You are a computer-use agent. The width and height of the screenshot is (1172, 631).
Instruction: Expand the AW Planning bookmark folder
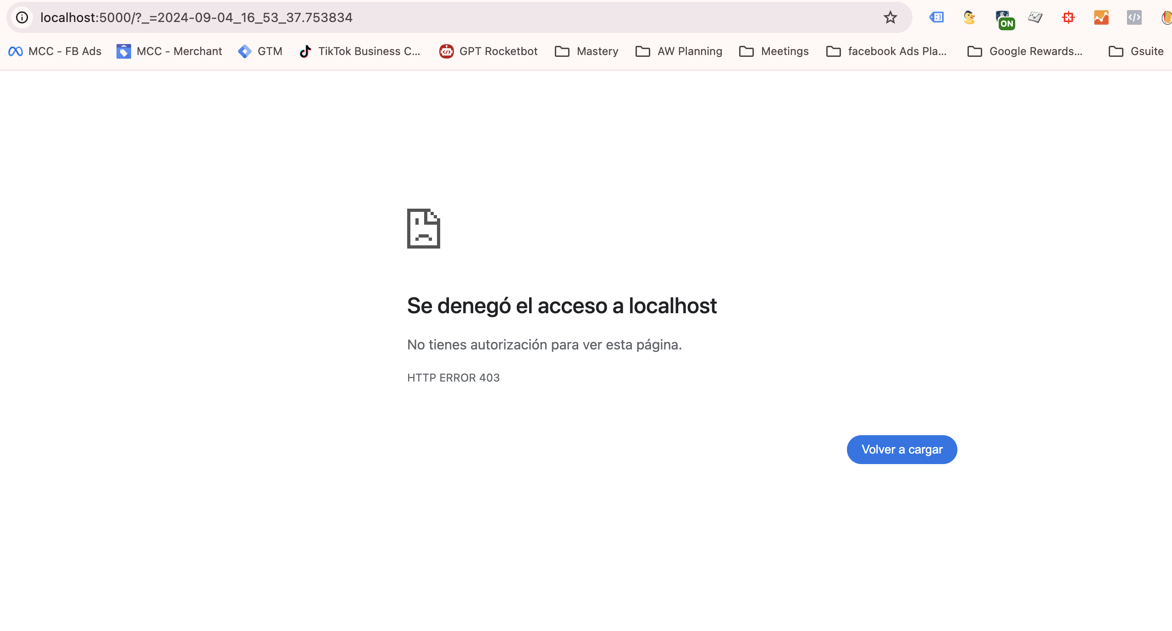tap(679, 51)
